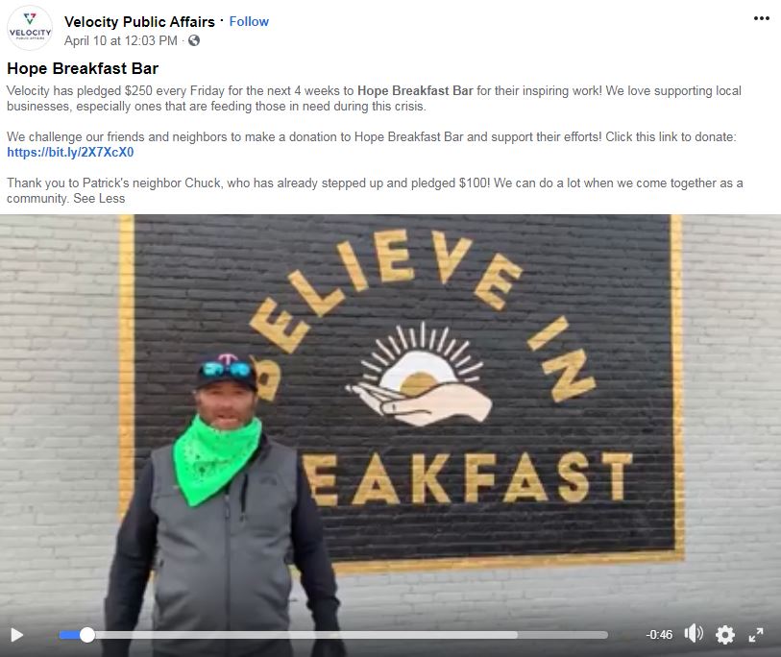The height and width of the screenshot is (657, 781).
Task: Open the April 10 post timestamp
Action: [x=120, y=40]
